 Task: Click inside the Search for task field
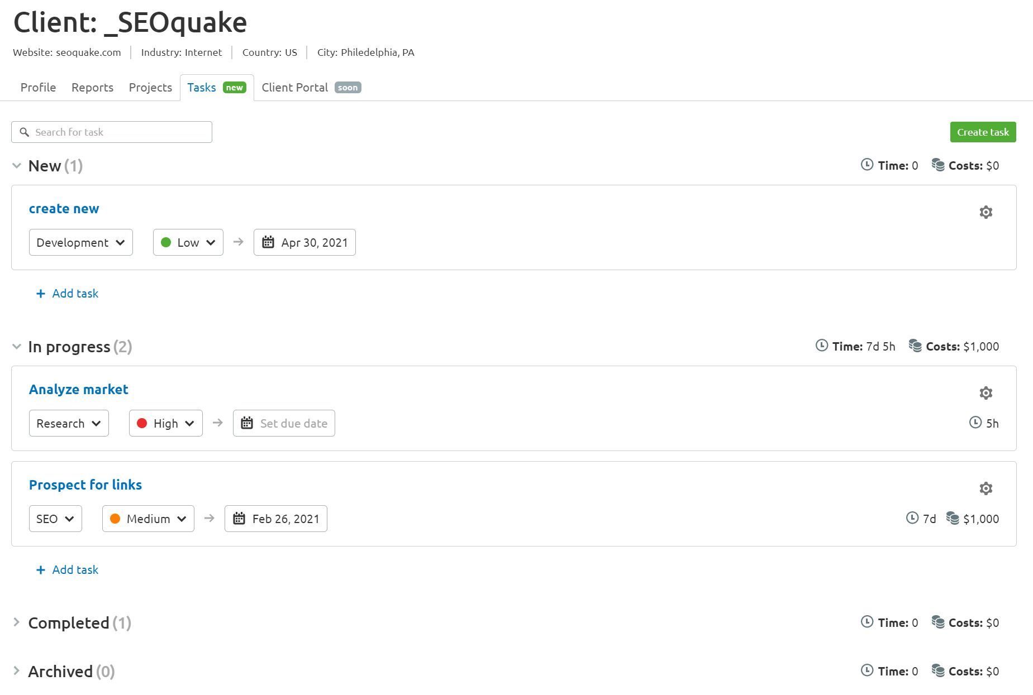pos(111,132)
